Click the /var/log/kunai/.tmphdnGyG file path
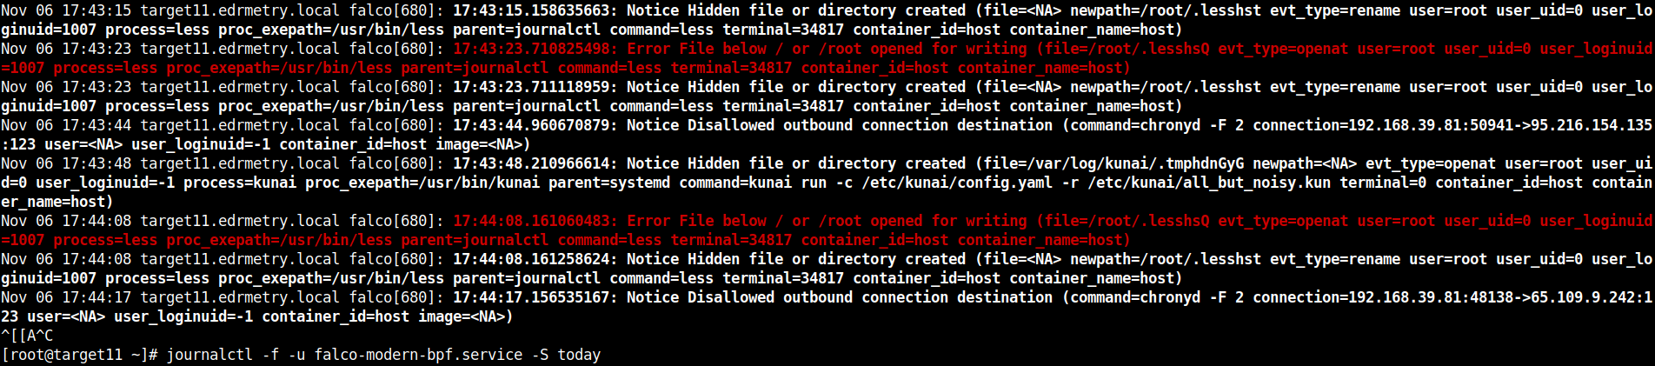Viewport: 1655px width, 366px height. click(1135, 163)
